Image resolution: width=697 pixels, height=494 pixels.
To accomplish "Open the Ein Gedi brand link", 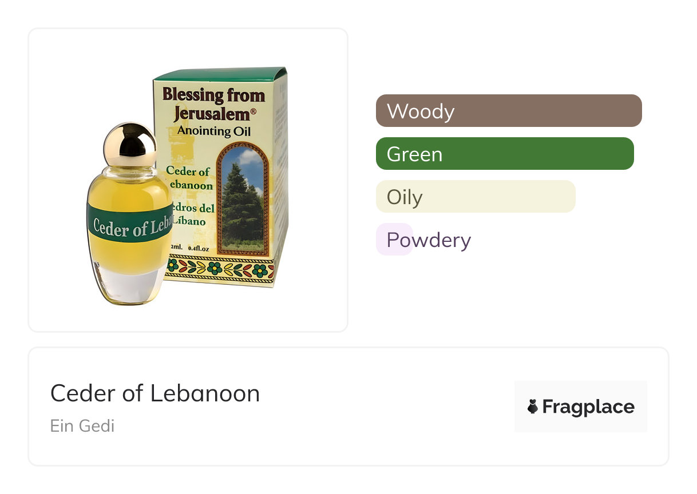I will coord(82,426).
